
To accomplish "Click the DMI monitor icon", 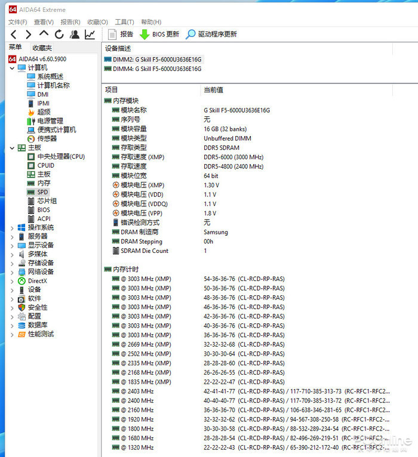I will tap(31, 94).
